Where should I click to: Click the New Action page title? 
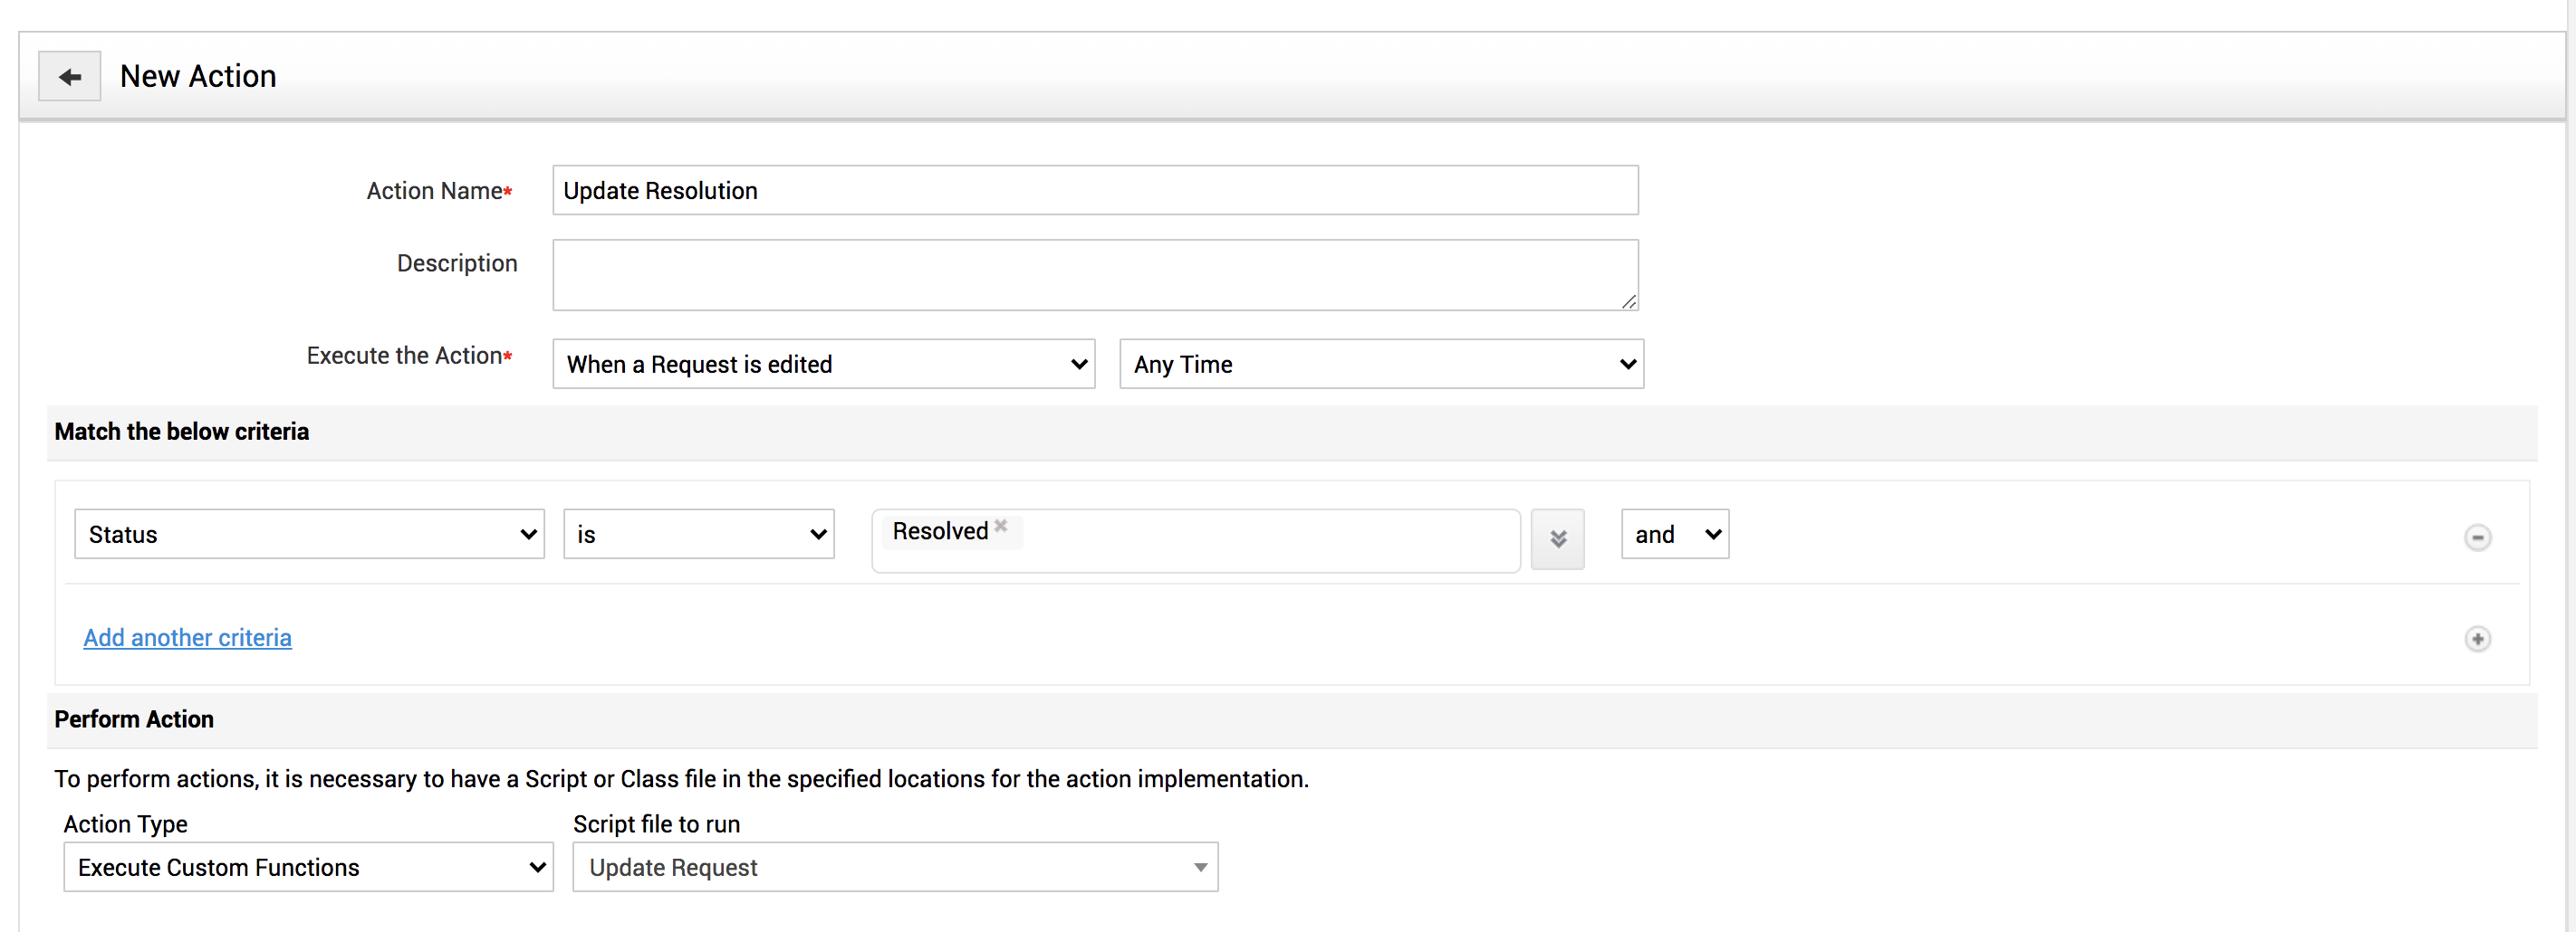(198, 77)
